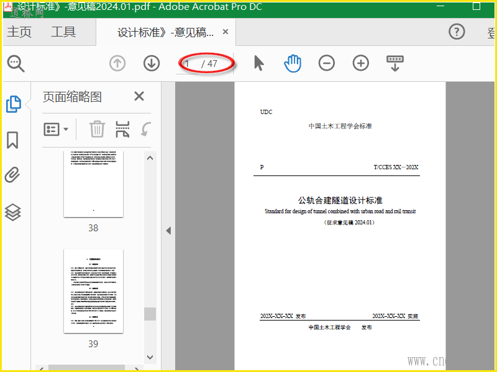Click the thumbnail panel horizontal scroll thumb
Screen dimensions: 497x372
coord(86,368)
